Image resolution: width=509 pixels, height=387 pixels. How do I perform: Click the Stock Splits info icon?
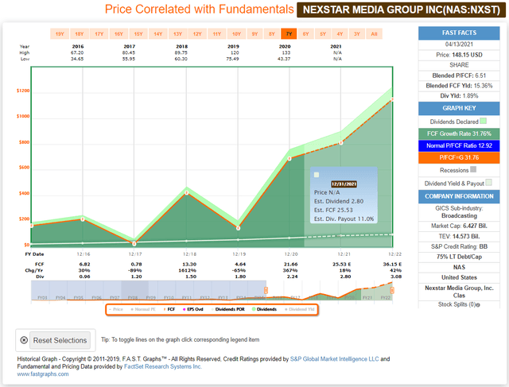click(478, 305)
